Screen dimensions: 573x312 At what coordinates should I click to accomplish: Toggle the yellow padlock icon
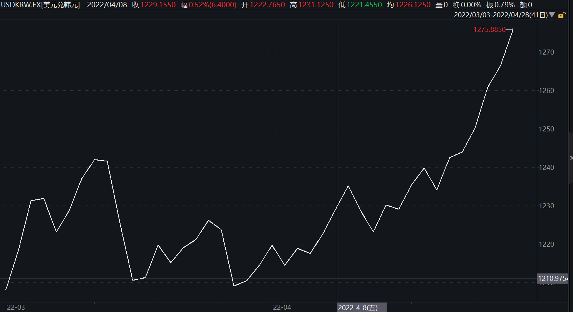click(561, 15)
